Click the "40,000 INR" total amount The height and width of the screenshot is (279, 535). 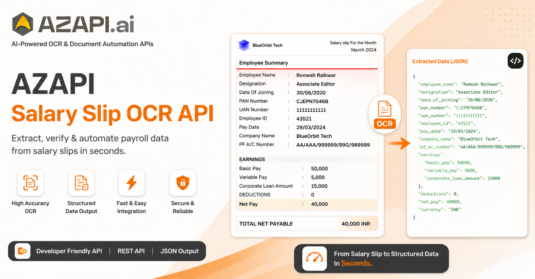coord(356,224)
